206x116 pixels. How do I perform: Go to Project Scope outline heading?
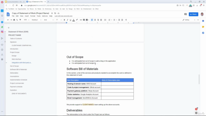tap(14, 52)
